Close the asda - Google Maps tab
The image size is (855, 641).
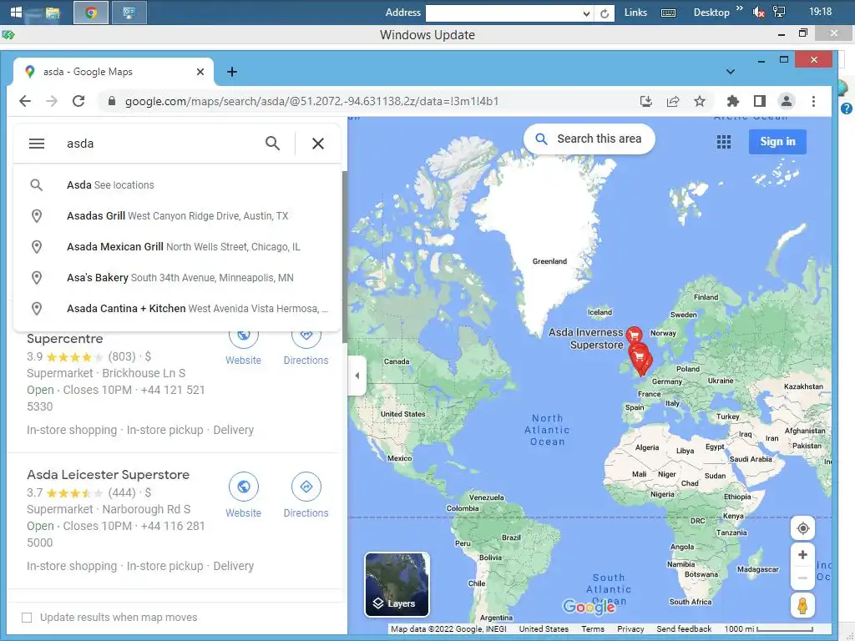coord(200,72)
